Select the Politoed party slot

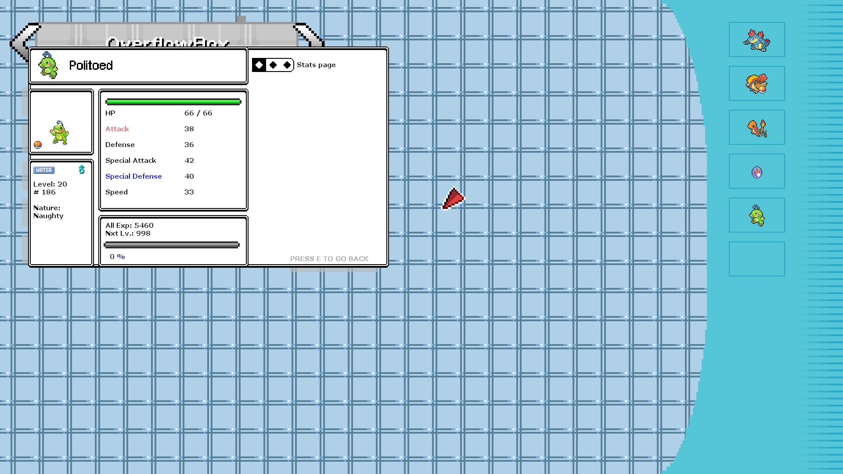pyautogui.click(x=757, y=215)
